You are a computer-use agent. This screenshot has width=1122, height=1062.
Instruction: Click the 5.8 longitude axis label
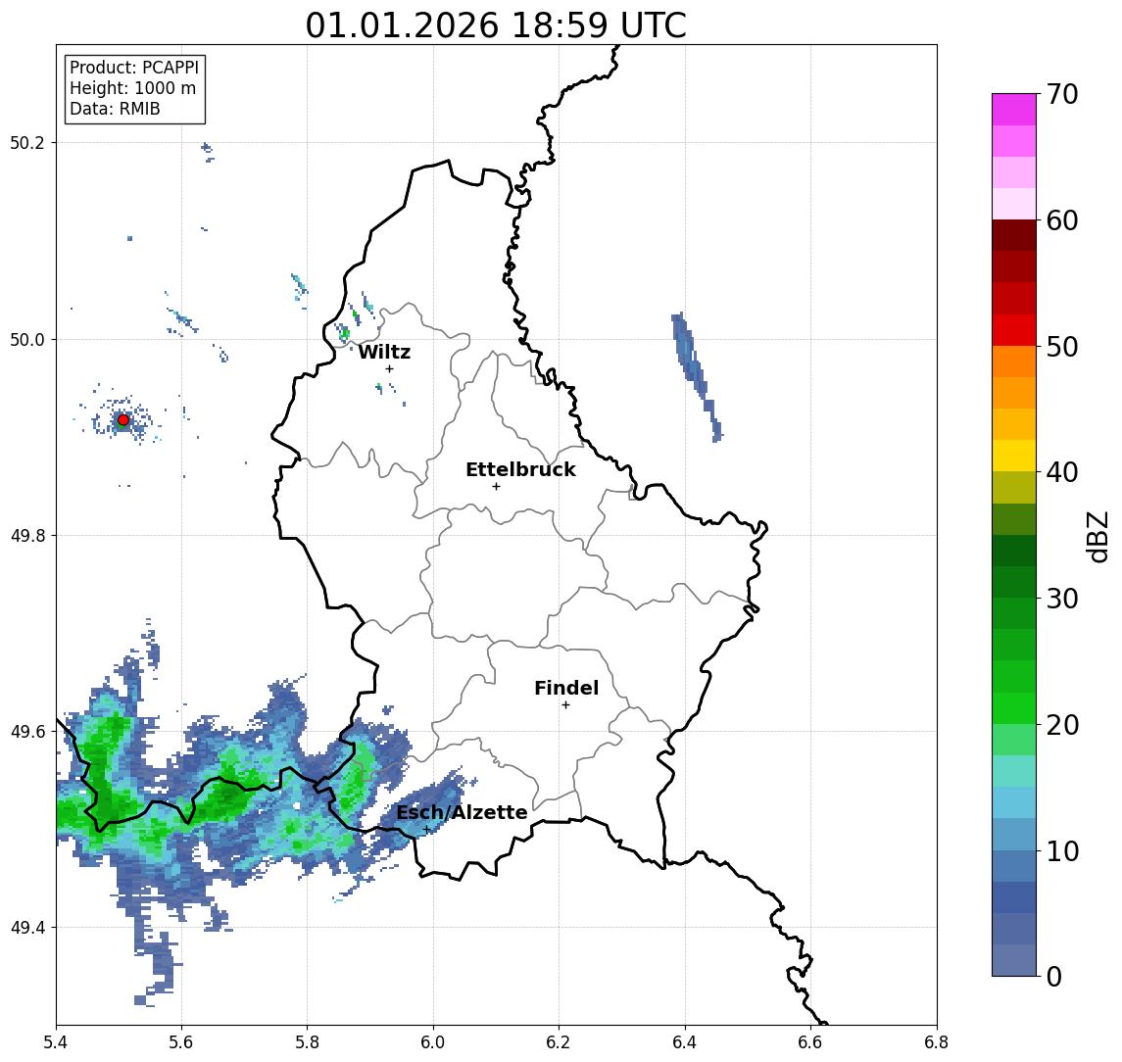[x=308, y=1042]
